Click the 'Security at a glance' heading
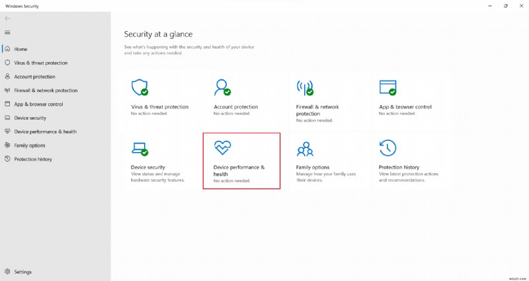Screen dimensions: 529x281 tap(158, 34)
